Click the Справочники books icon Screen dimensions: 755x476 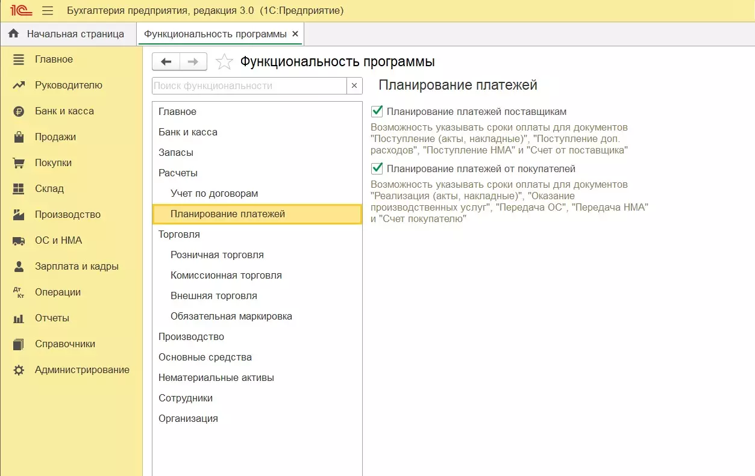click(x=19, y=344)
